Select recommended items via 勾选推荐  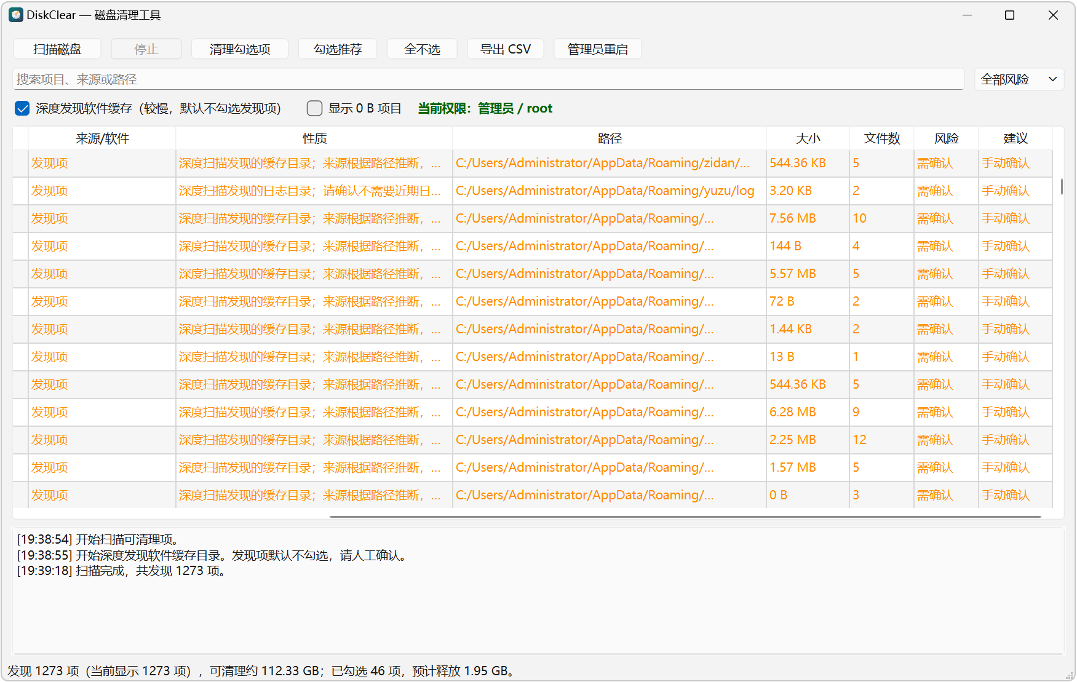point(338,49)
